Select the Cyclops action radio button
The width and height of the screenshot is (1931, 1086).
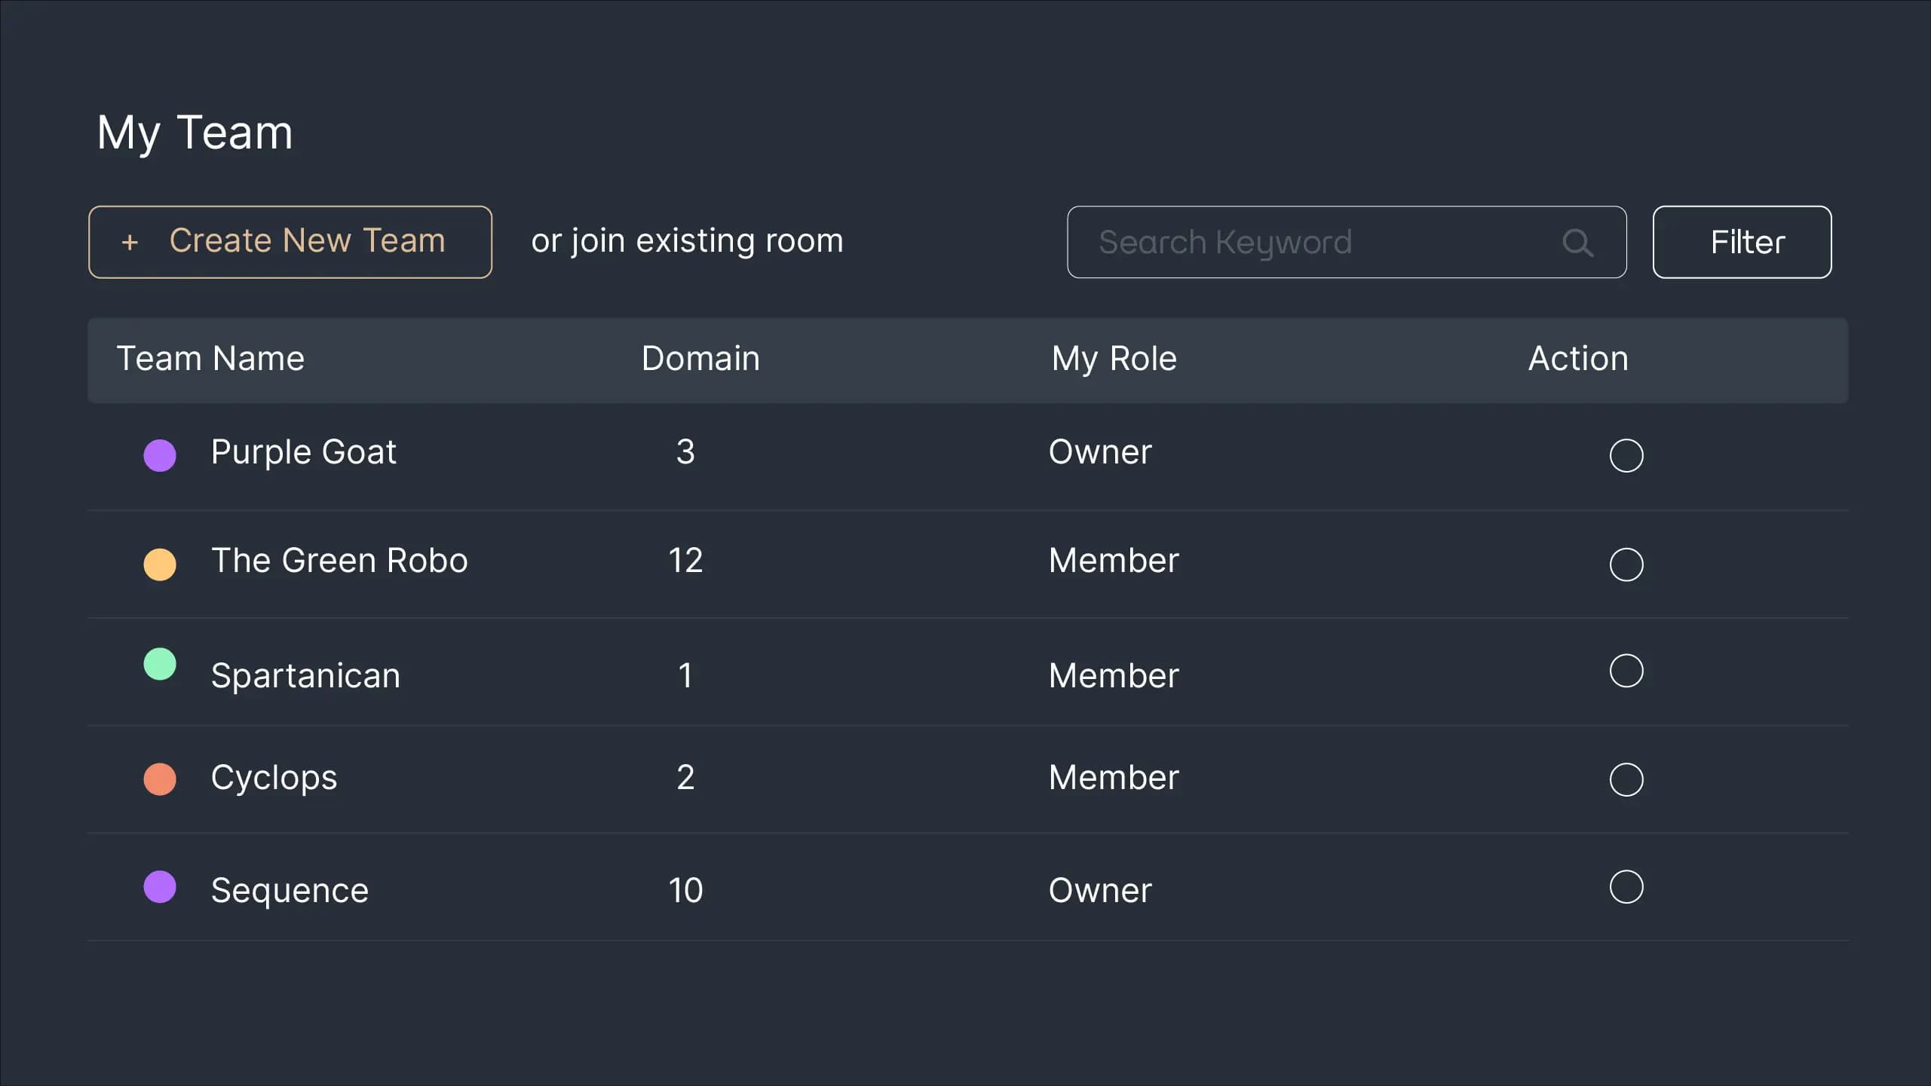(1626, 779)
